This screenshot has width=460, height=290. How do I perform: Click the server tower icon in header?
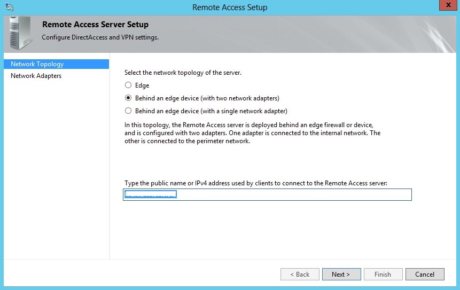pos(20,33)
